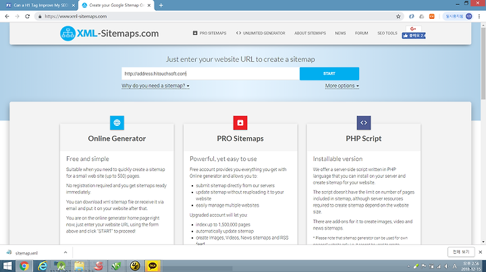Click the page vertical scrollbar

coord(483,63)
